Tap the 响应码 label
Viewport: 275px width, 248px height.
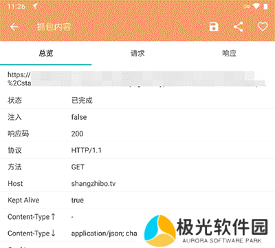pos(19,134)
